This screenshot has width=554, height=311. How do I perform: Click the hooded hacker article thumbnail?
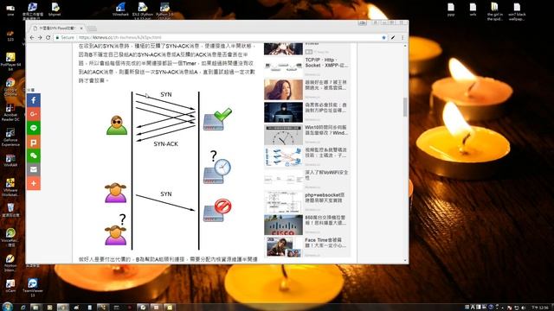pyautogui.click(x=283, y=112)
